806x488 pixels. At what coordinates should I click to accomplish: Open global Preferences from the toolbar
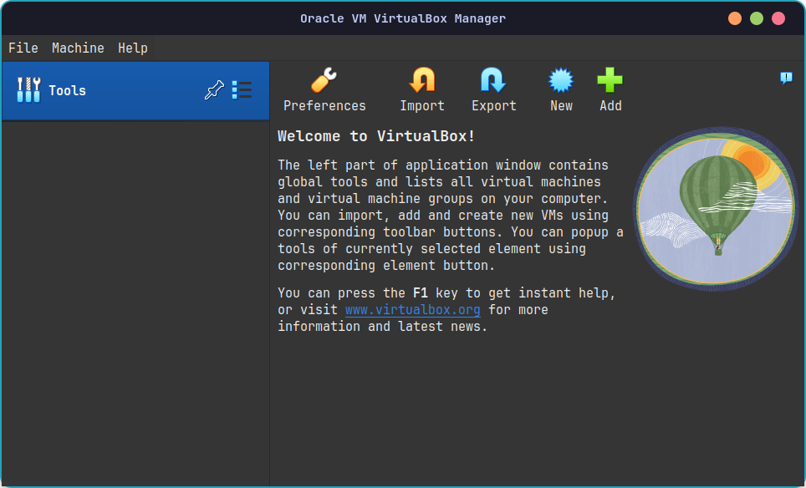click(324, 81)
